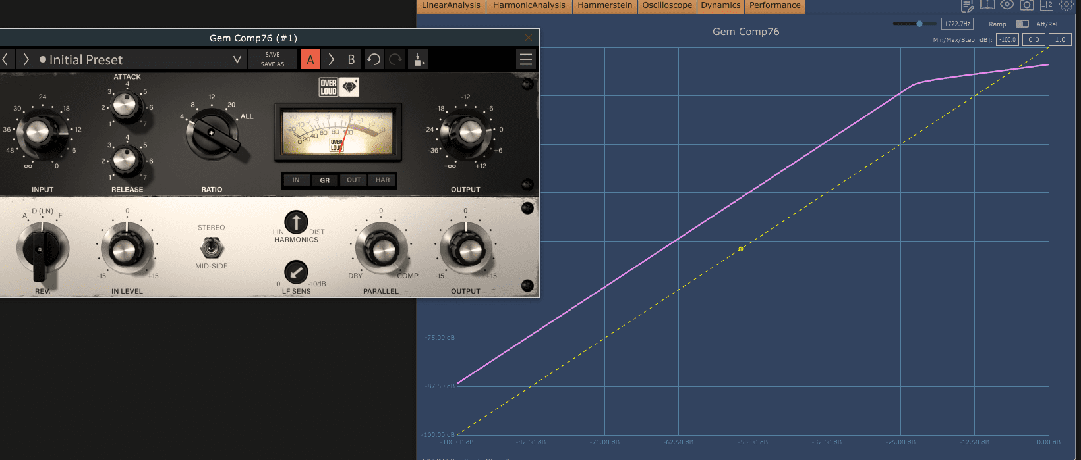The image size is (1081, 460).
Task: Open the LinearAnalysis tab
Action: (x=452, y=6)
